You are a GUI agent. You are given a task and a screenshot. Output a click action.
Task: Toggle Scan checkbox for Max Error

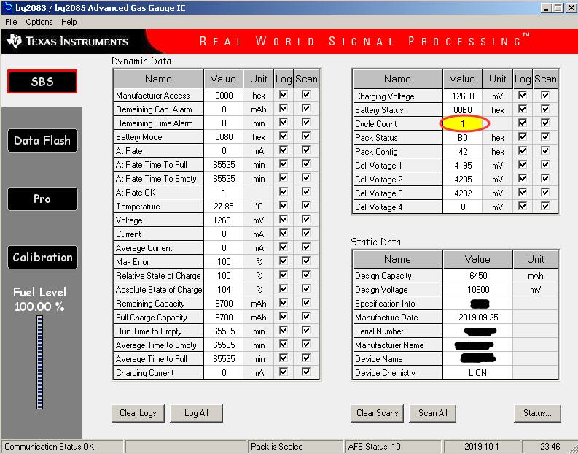pos(306,261)
